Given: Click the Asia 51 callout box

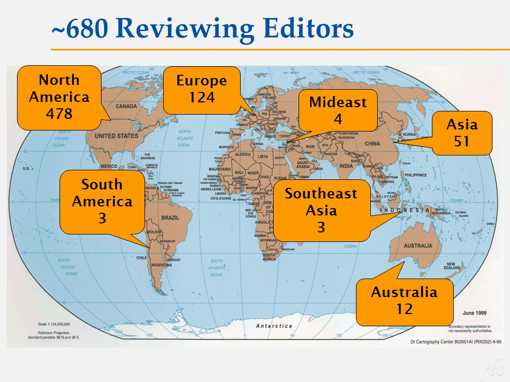Looking at the screenshot, I should click(462, 133).
